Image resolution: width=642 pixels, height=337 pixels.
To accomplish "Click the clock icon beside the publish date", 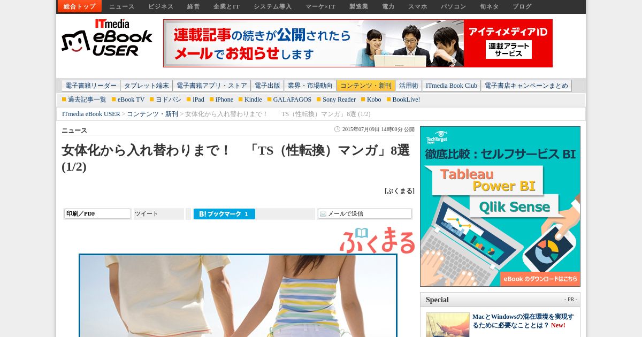I will point(337,129).
